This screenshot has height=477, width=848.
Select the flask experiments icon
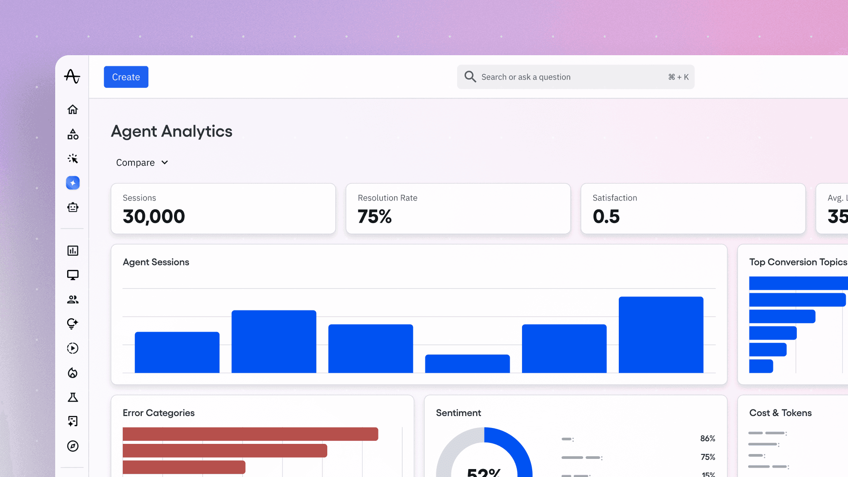72,397
